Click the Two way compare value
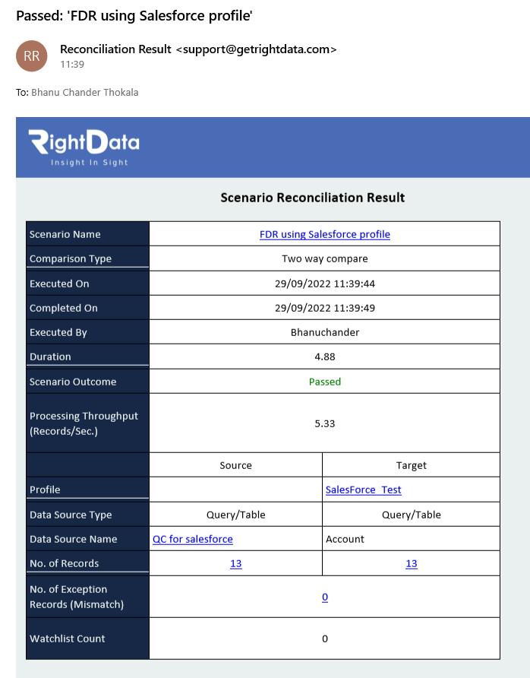Image resolution: width=530 pixels, height=678 pixels. click(325, 258)
